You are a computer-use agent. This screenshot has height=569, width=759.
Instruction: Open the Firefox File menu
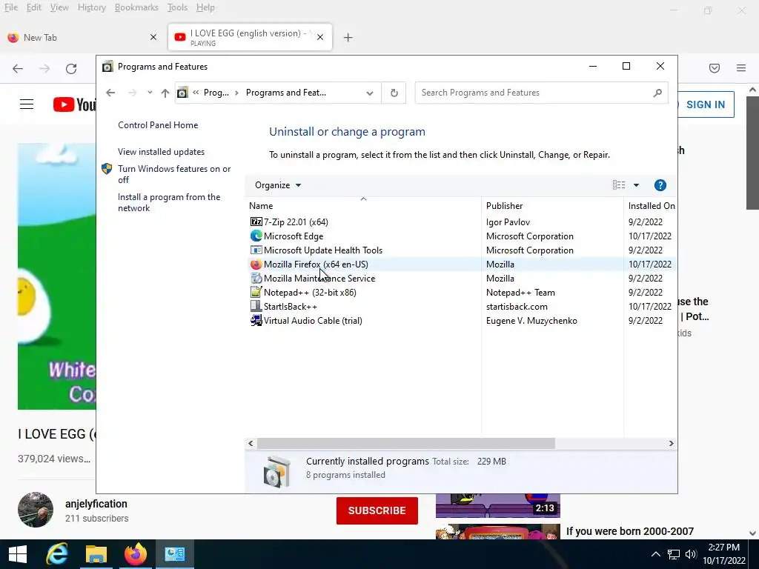pos(11,7)
